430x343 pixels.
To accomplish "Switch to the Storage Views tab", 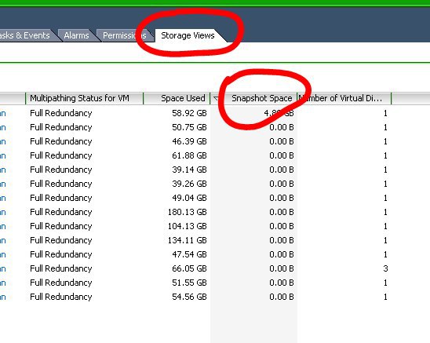I will tap(188, 35).
